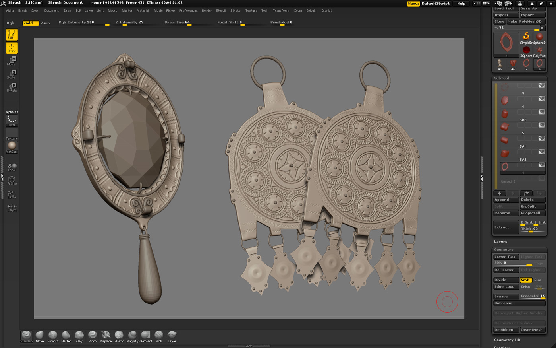Open the Zplugin menu

[x=311, y=11]
